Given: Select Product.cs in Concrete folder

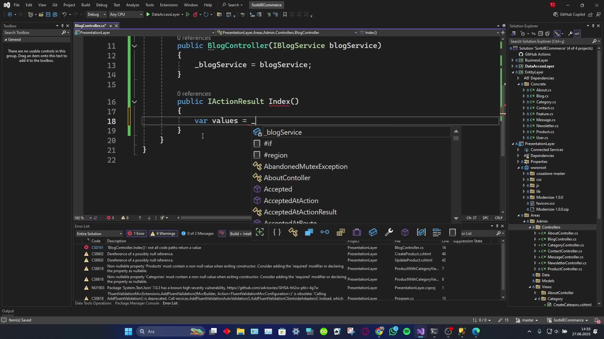Looking at the screenshot, I should click(x=545, y=132).
